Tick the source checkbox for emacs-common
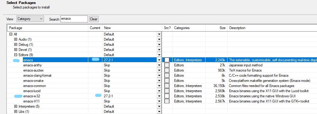This screenshot has height=114, width=317. tap(167, 86)
